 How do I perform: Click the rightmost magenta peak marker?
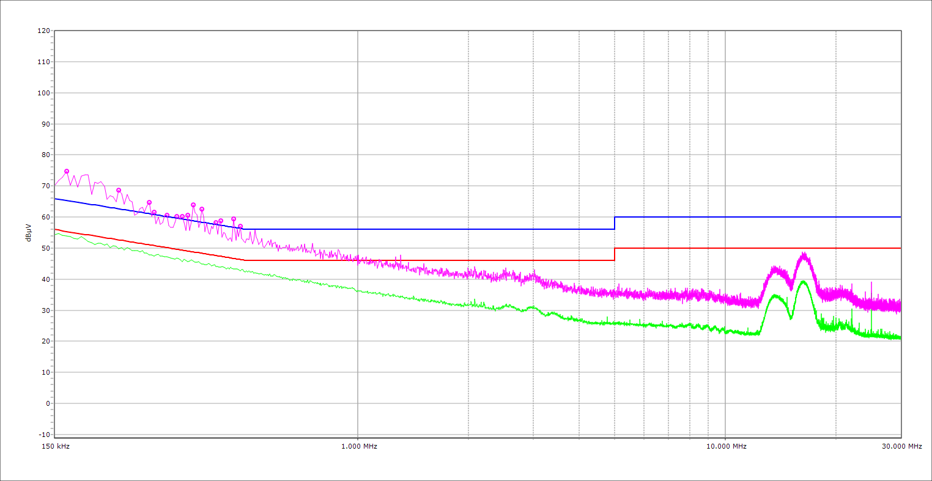click(x=240, y=226)
